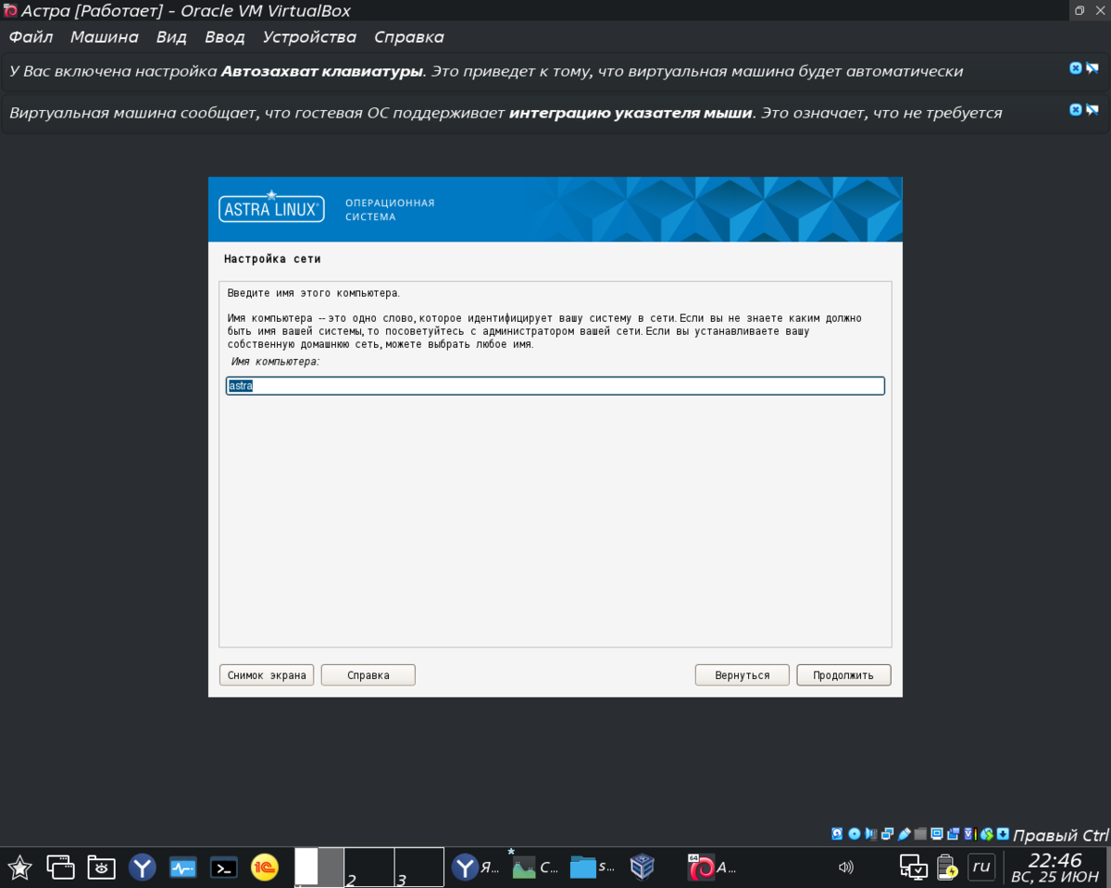Viewport: 1111px width, 888px height.
Task: Open the Устройства menu
Action: (309, 37)
